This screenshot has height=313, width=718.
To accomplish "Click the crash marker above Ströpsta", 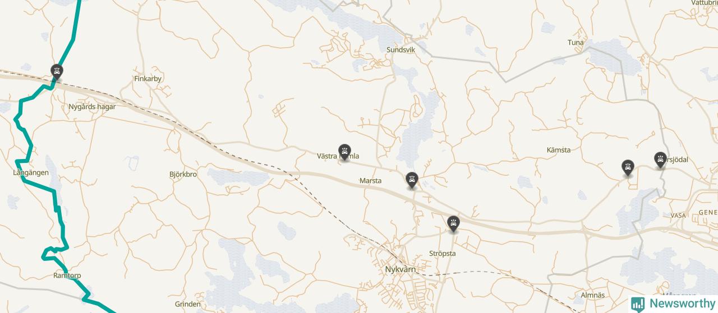I will (x=453, y=223).
